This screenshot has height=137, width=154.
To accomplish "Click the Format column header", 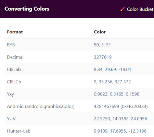I will 15,32.
